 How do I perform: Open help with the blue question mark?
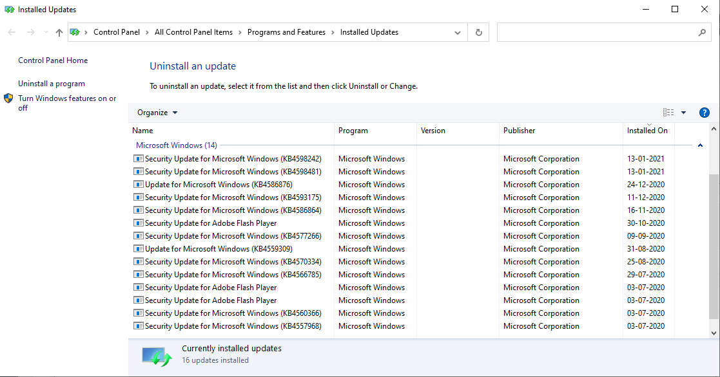(x=705, y=113)
